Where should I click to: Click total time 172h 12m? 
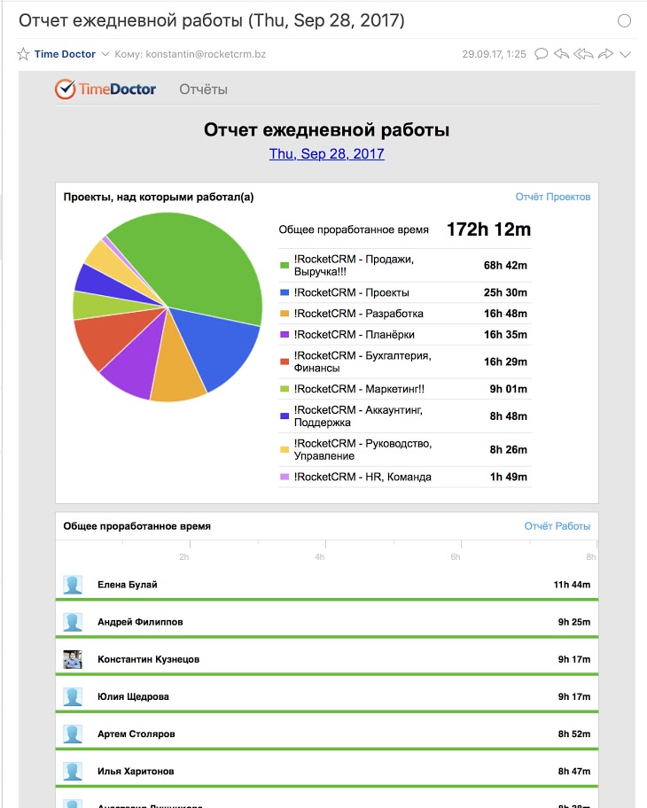point(488,229)
